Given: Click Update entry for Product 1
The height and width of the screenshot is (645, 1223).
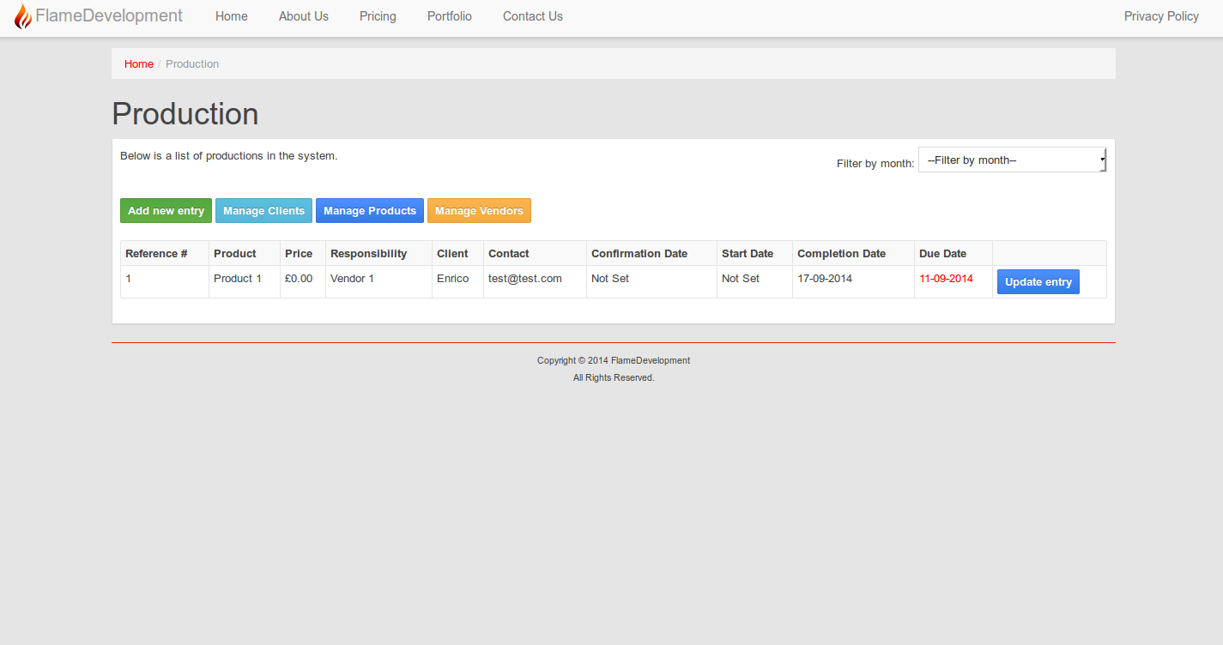Looking at the screenshot, I should (x=1038, y=282).
